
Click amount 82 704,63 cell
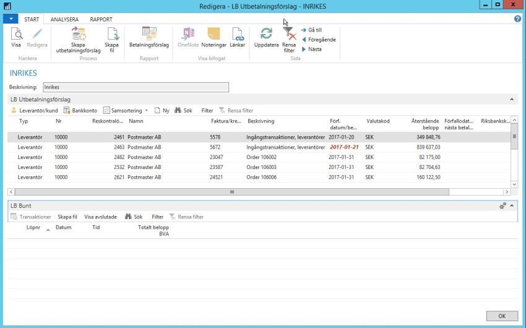pos(429,167)
